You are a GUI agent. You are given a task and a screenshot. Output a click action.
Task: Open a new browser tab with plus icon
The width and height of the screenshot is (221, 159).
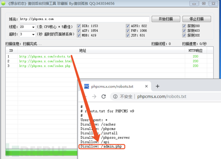click(158, 86)
